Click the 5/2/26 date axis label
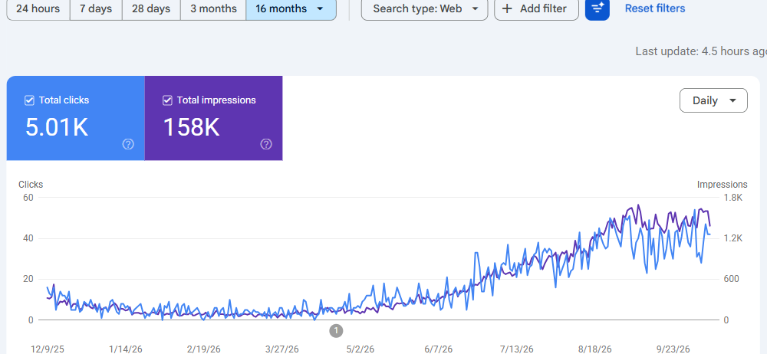767x354 pixels. click(x=360, y=349)
